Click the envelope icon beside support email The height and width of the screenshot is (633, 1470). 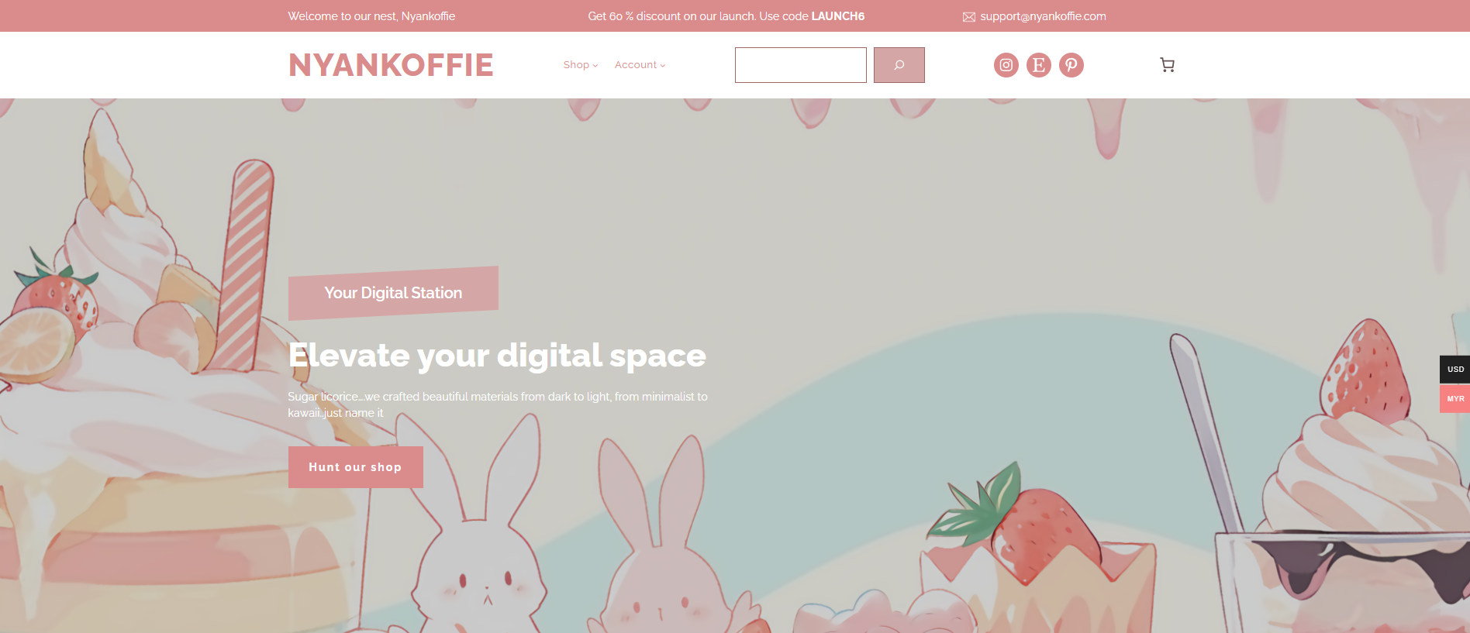point(968,17)
